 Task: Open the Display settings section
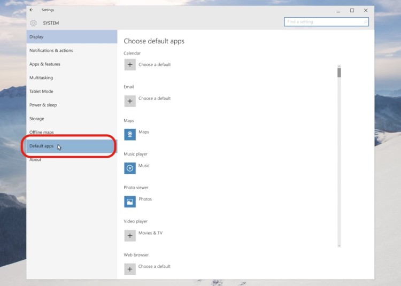(72, 37)
